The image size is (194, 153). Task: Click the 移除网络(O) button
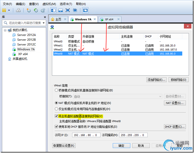click(x=179, y=80)
